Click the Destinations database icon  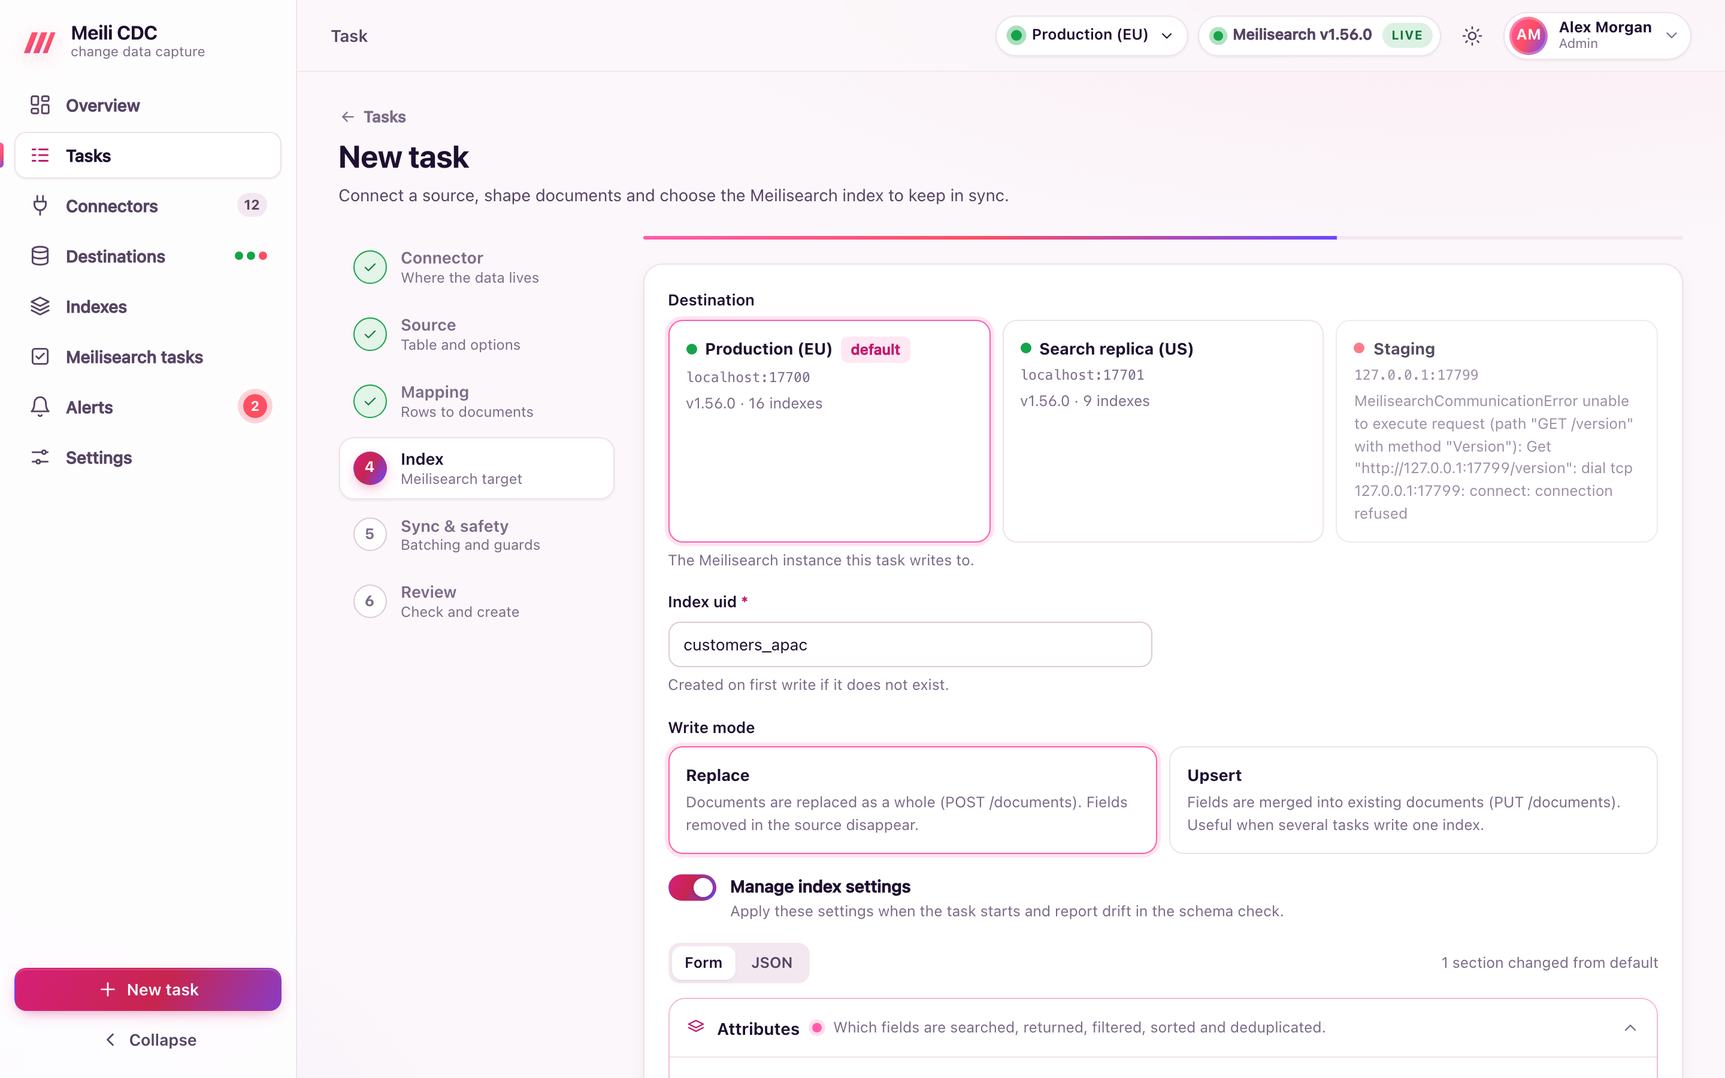click(x=40, y=256)
